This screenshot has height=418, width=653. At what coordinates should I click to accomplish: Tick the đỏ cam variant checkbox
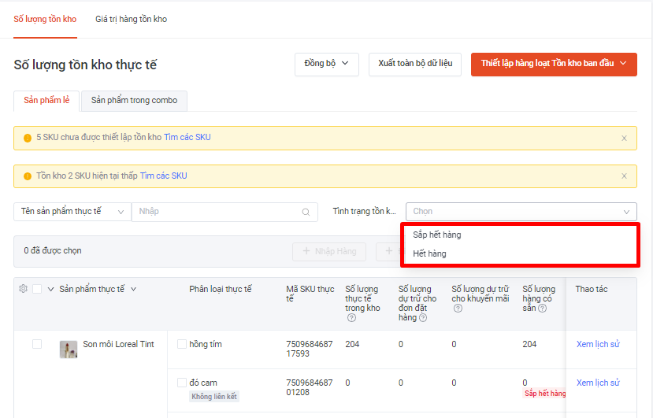pos(182,383)
